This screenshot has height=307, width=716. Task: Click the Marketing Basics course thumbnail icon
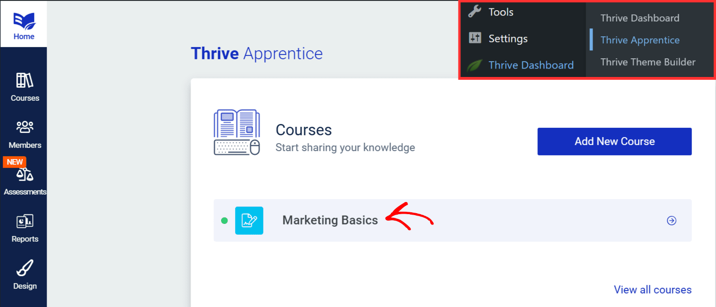point(249,220)
